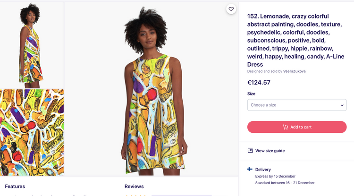This screenshot has height=196, width=354.
Task: Open the View size guide link
Action: [x=270, y=151]
